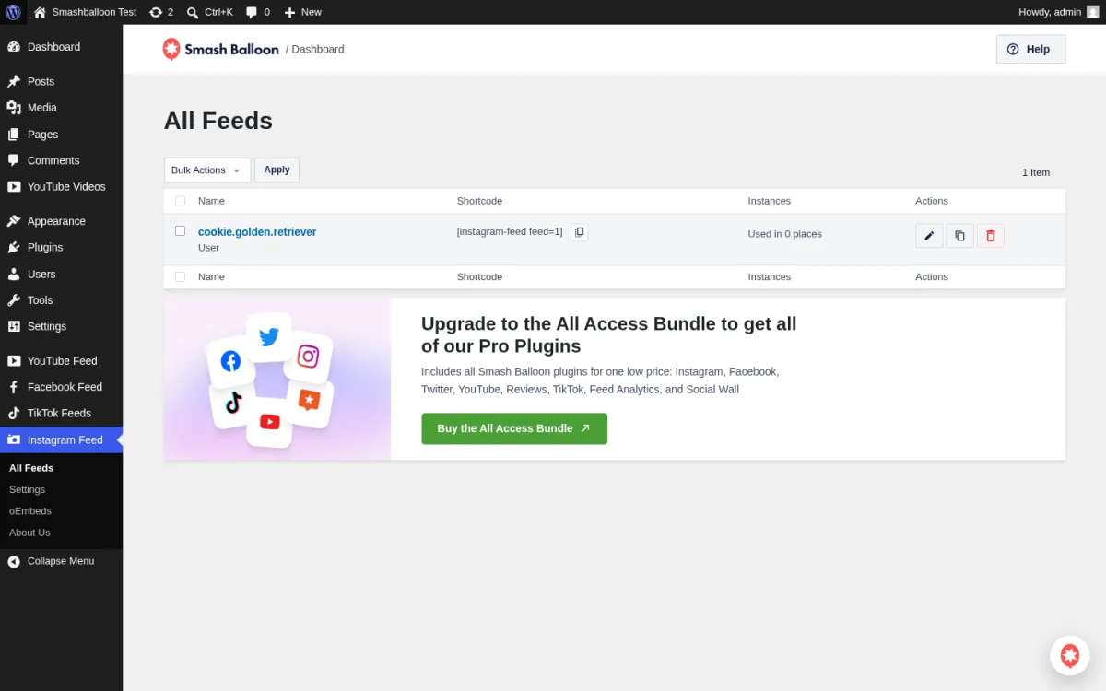
Task: Click the 1 Item count label
Action: pos(1036,172)
